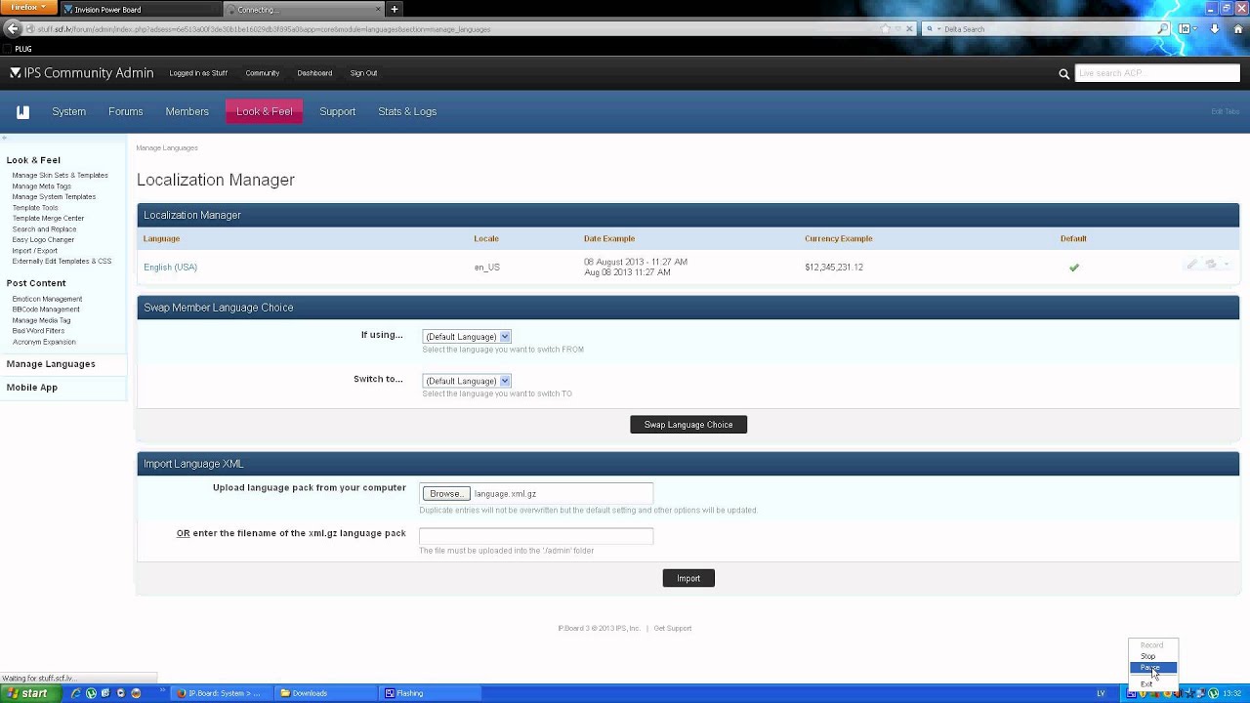The height and width of the screenshot is (703, 1250).
Task: Open Emoticon Management sidebar link
Action: [47, 299]
